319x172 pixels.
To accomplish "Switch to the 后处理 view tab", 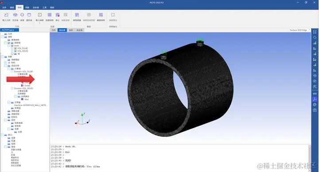I will [80, 30].
